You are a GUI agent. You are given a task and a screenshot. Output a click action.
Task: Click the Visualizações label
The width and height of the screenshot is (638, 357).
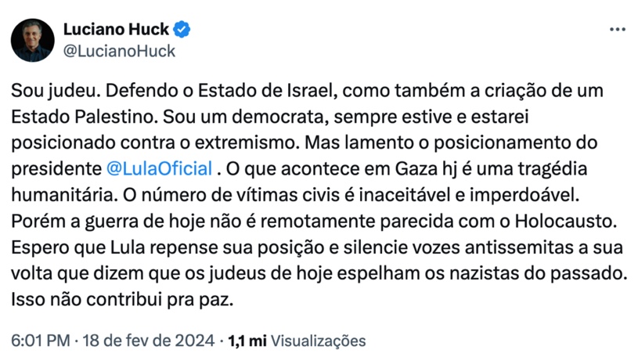click(319, 341)
